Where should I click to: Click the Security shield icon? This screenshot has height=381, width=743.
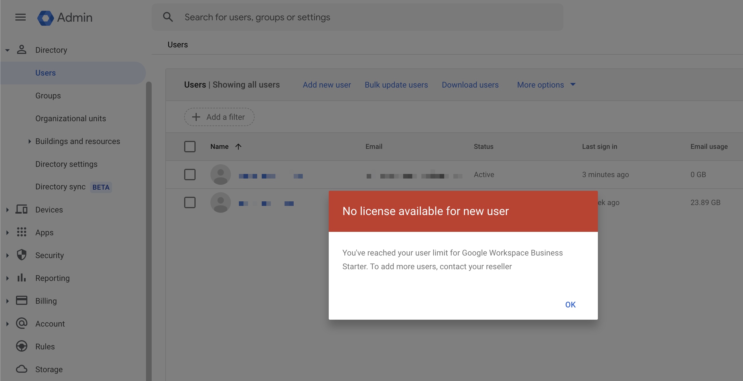pyautogui.click(x=22, y=255)
